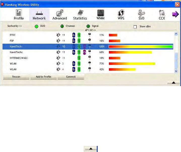Click the key security icon for HawkTechc
181x152 pixels.
click(x=89, y=52)
